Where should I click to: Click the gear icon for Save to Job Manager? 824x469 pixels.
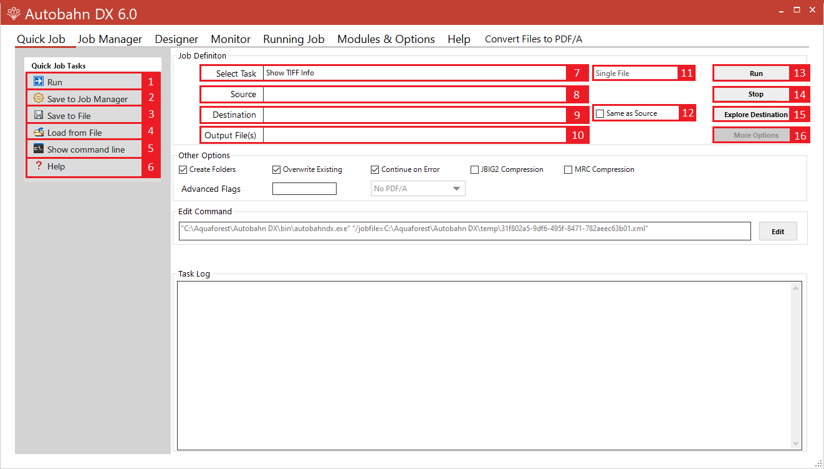coord(39,98)
